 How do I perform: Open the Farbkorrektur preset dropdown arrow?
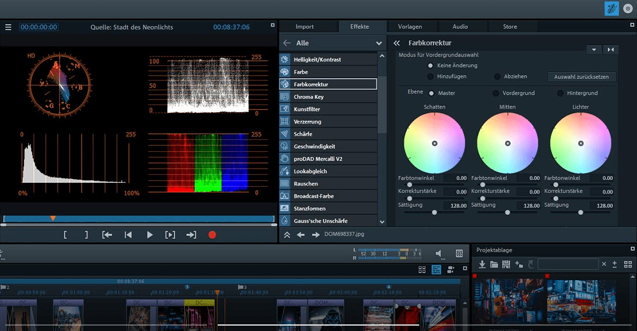(593, 50)
